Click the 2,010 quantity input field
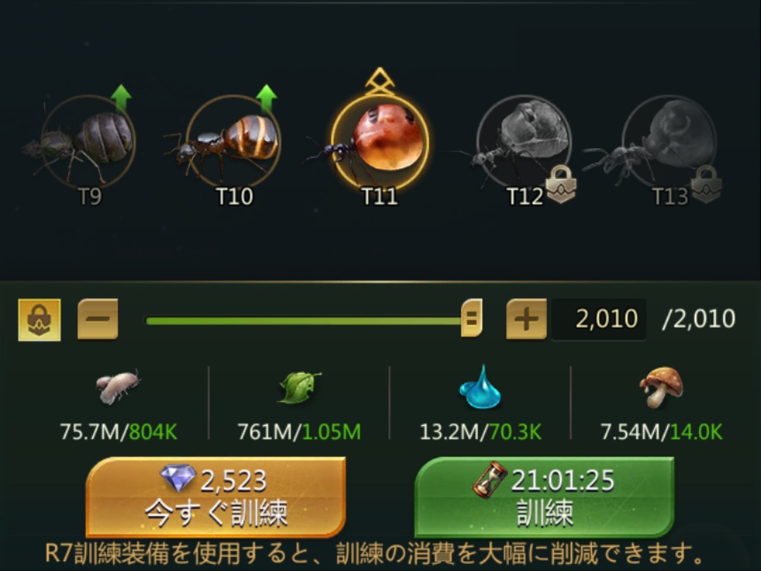 click(x=598, y=319)
